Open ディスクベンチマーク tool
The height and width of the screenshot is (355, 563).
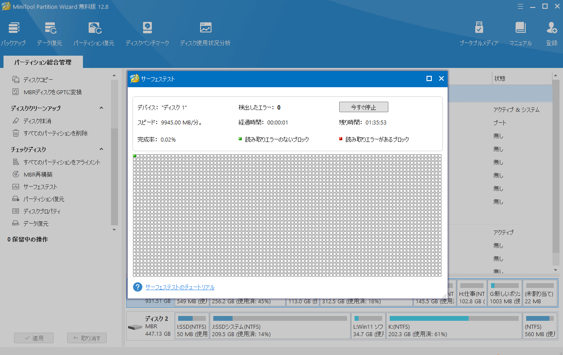pos(147,34)
